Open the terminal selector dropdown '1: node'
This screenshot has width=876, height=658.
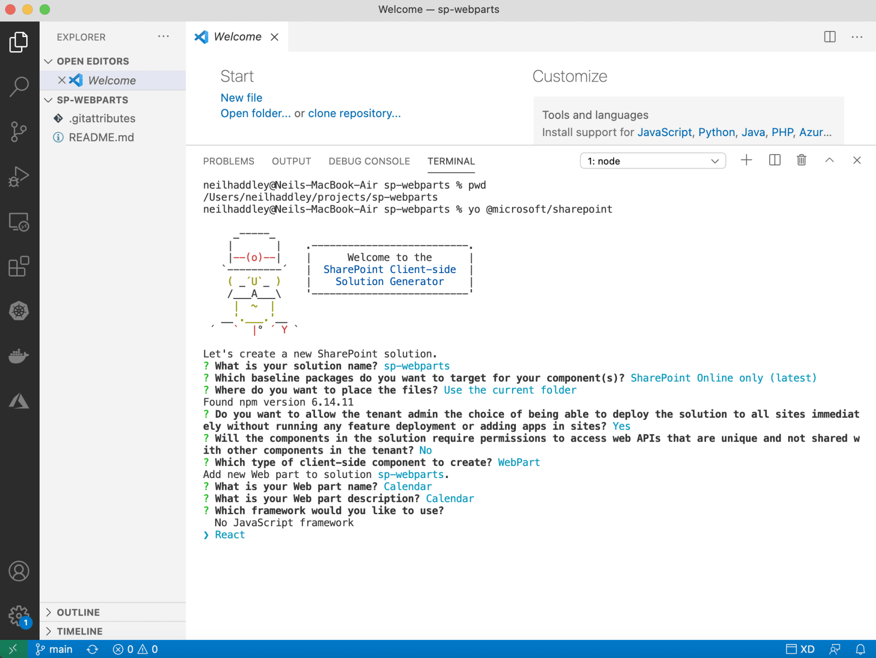652,161
